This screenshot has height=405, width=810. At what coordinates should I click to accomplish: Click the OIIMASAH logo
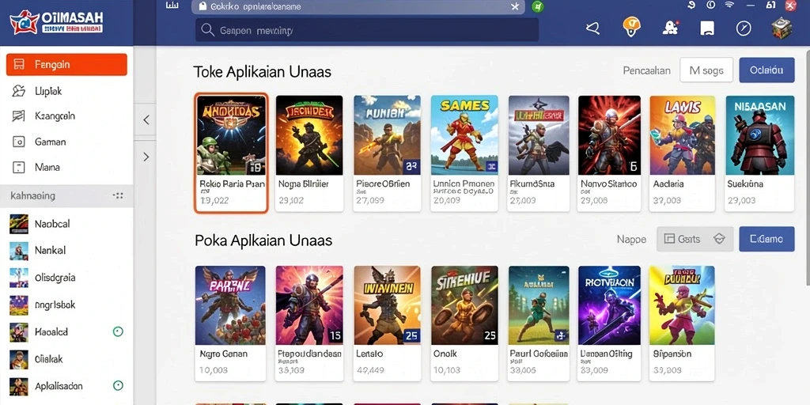pyautogui.click(x=57, y=23)
